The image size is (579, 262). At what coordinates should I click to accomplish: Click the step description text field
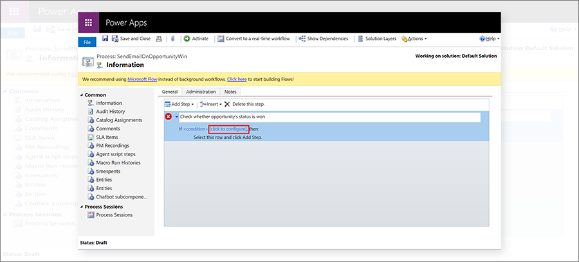[330, 117]
